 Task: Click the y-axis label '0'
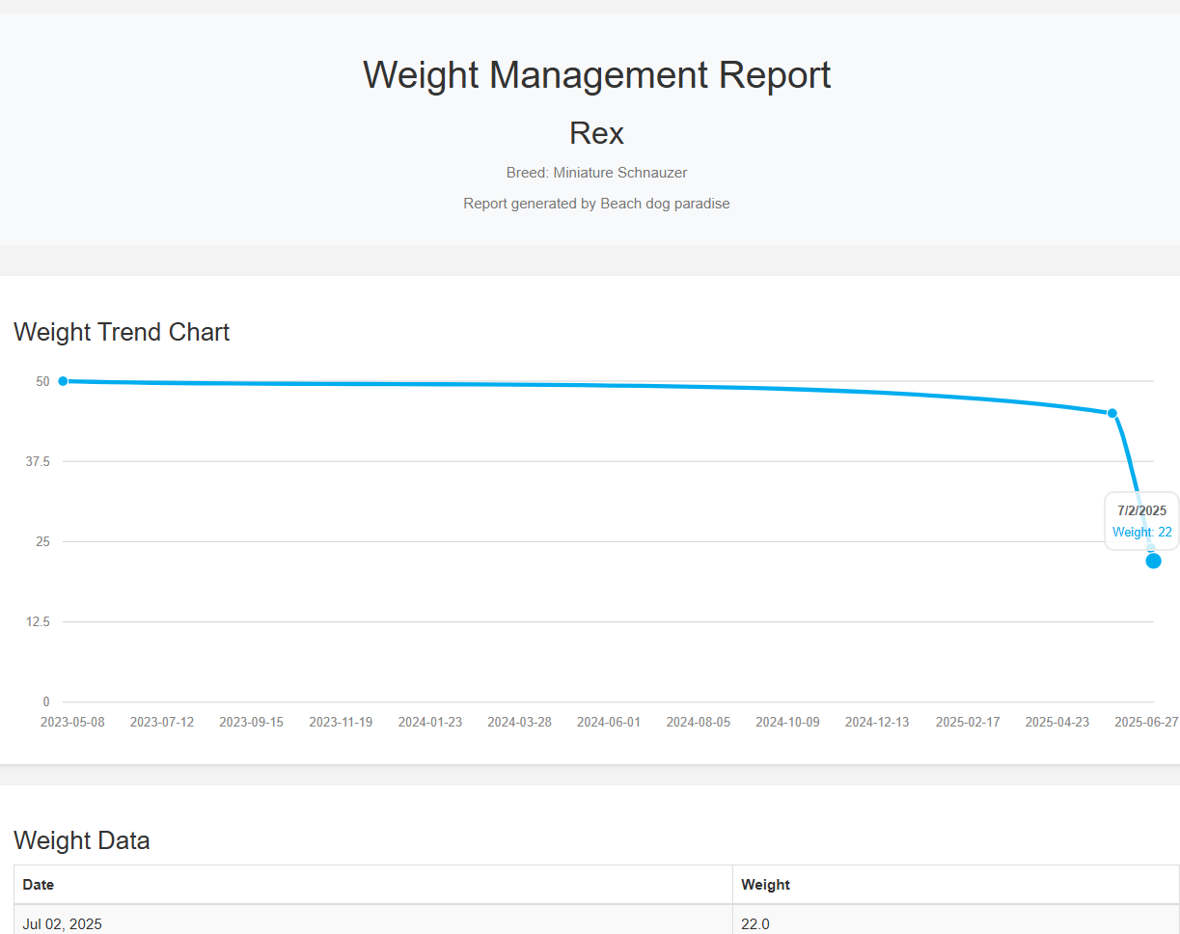46,701
